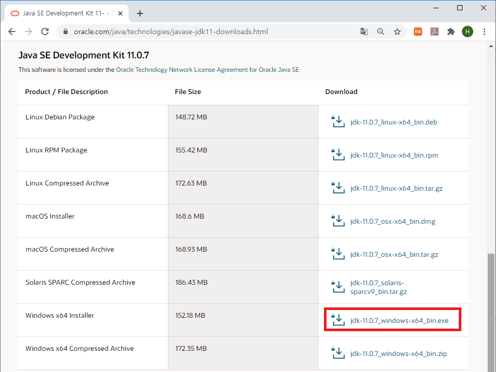Screen dimensions: 496x372
Task: Click the download icon for linux-x64_bin.tar.gz
Action: [338, 188]
